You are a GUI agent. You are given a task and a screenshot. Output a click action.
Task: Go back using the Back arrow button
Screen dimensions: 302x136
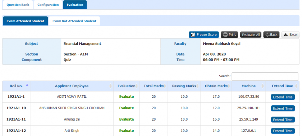click(271, 35)
